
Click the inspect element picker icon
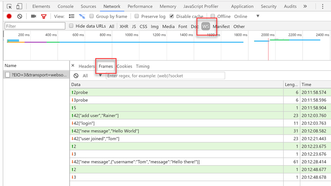[x=9, y=6]
